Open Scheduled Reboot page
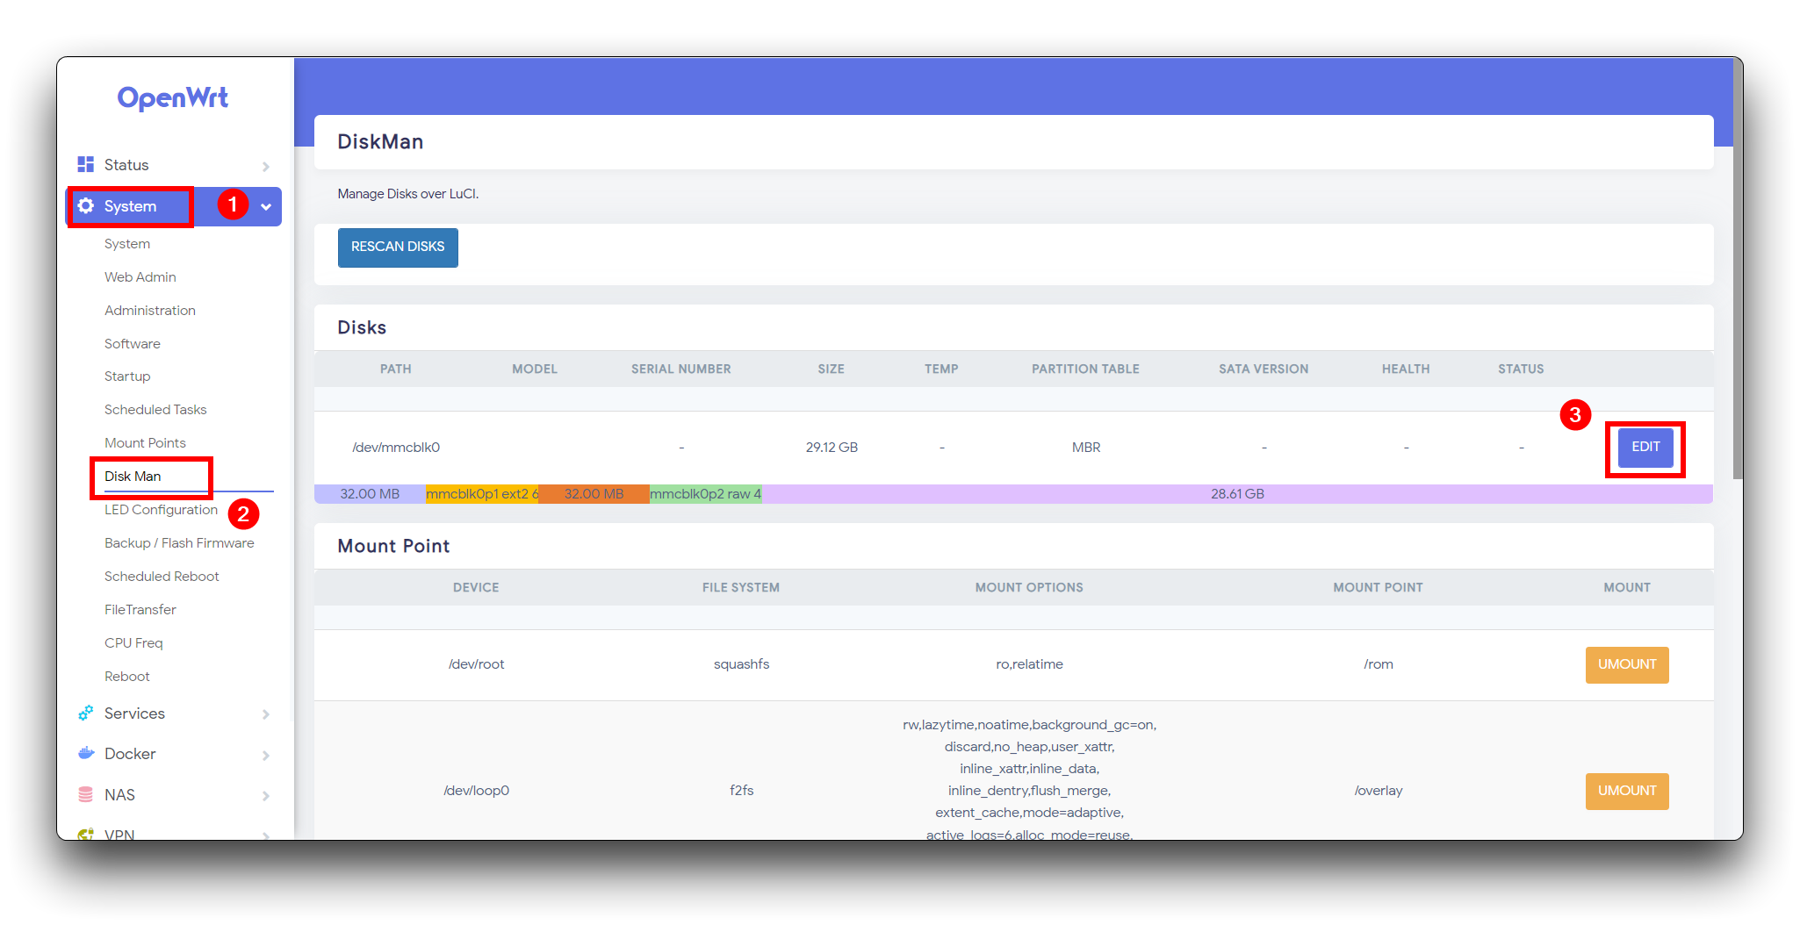Viewport: 1800px width, 925px height. coord(162,577)
